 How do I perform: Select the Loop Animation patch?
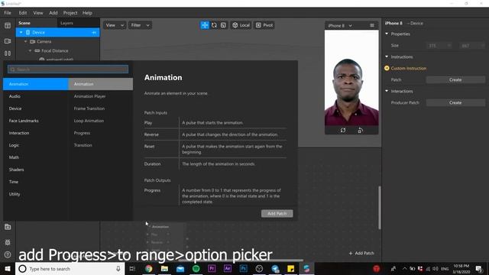coord(101,121)
